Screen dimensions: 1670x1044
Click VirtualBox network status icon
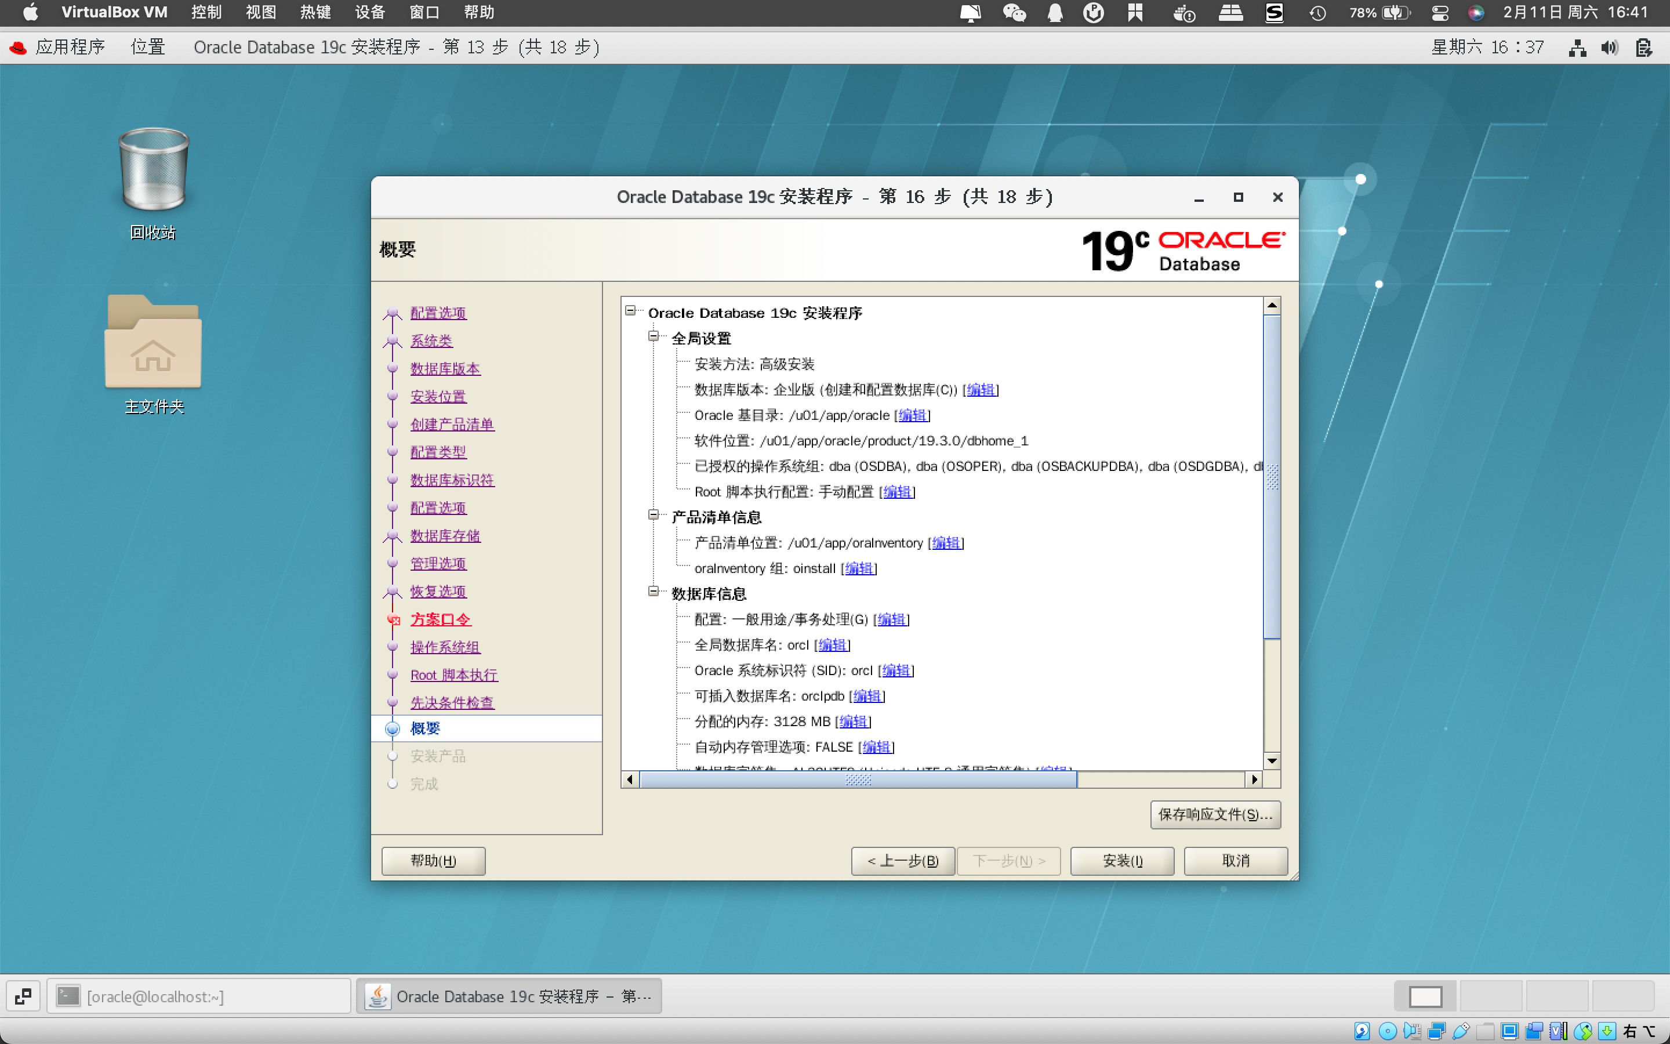tap(1437, 1031)
